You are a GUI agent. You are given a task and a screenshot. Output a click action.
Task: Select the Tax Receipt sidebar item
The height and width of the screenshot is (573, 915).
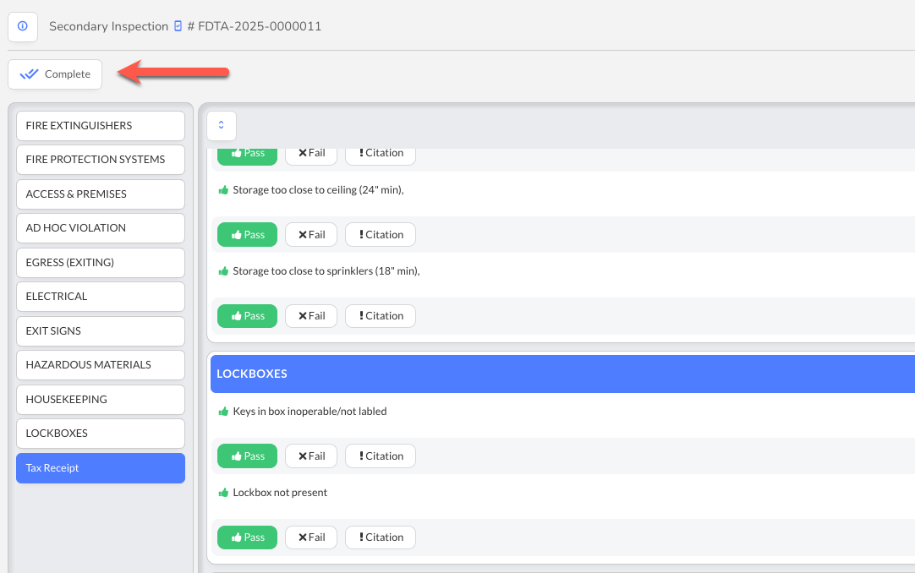pos(100,468)
